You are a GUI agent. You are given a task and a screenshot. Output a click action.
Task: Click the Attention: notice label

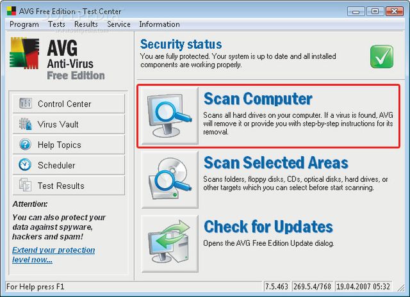pos(30,204)
